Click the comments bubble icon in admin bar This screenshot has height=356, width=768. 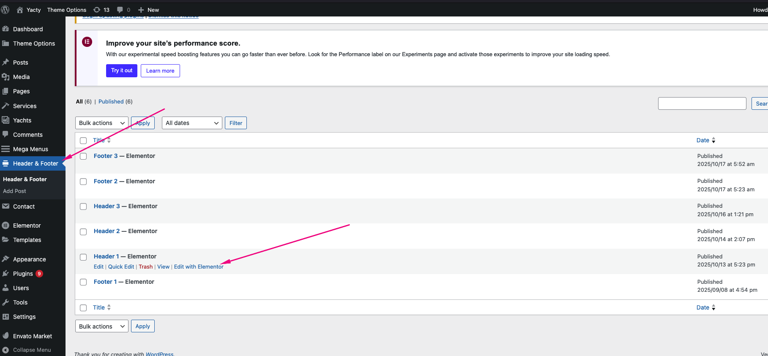[120, 10]
